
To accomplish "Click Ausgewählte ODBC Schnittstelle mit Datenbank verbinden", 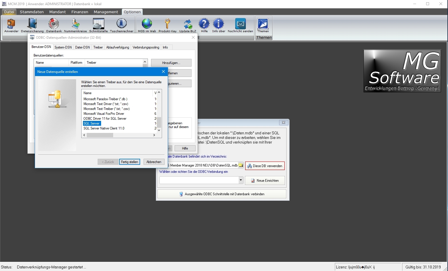I will click(x=222, y=194).
